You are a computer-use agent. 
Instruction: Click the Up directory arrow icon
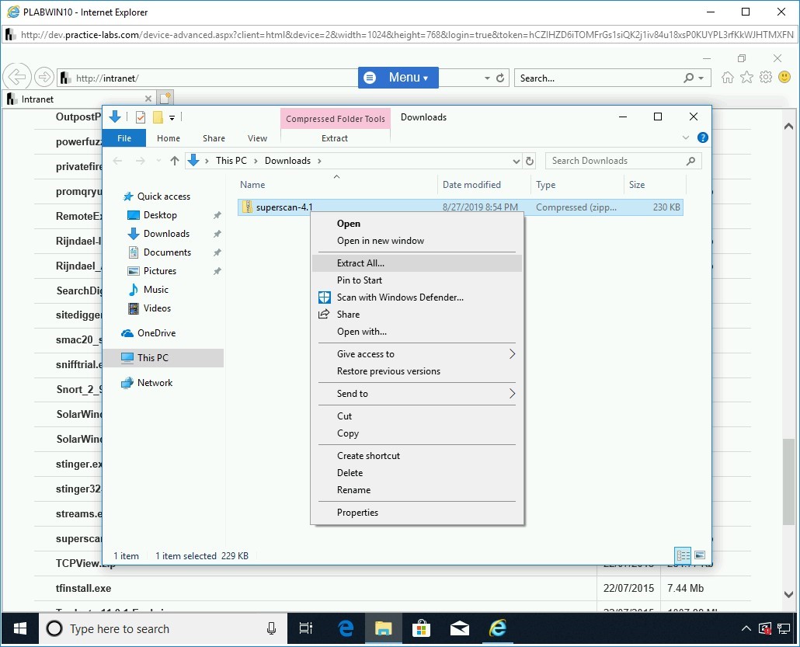[174, 161]
